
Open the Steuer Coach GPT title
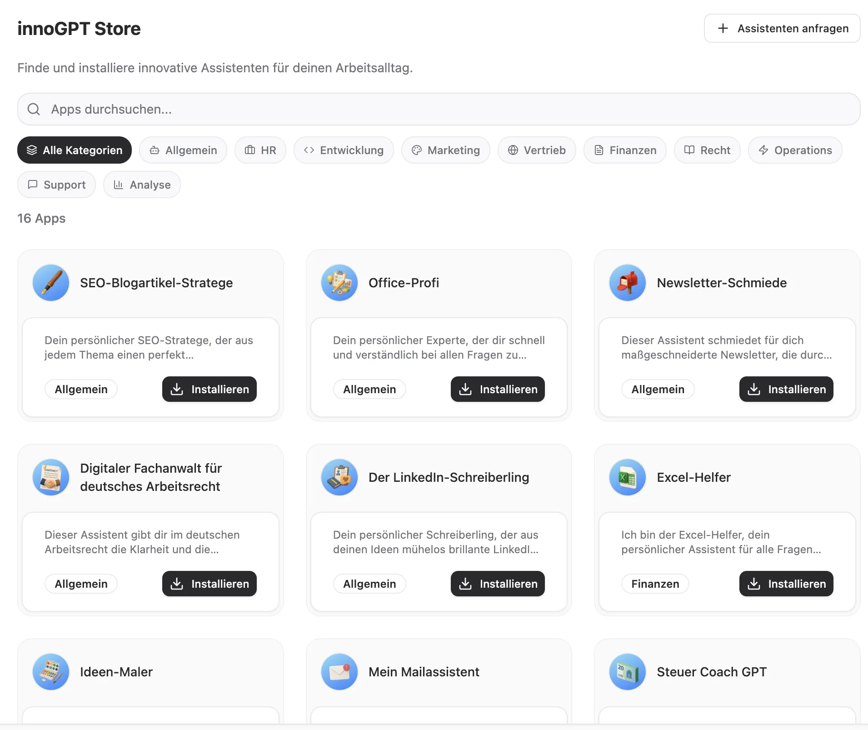(x=712, y=672)
